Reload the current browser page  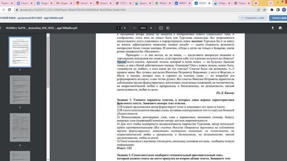[9, 10]
